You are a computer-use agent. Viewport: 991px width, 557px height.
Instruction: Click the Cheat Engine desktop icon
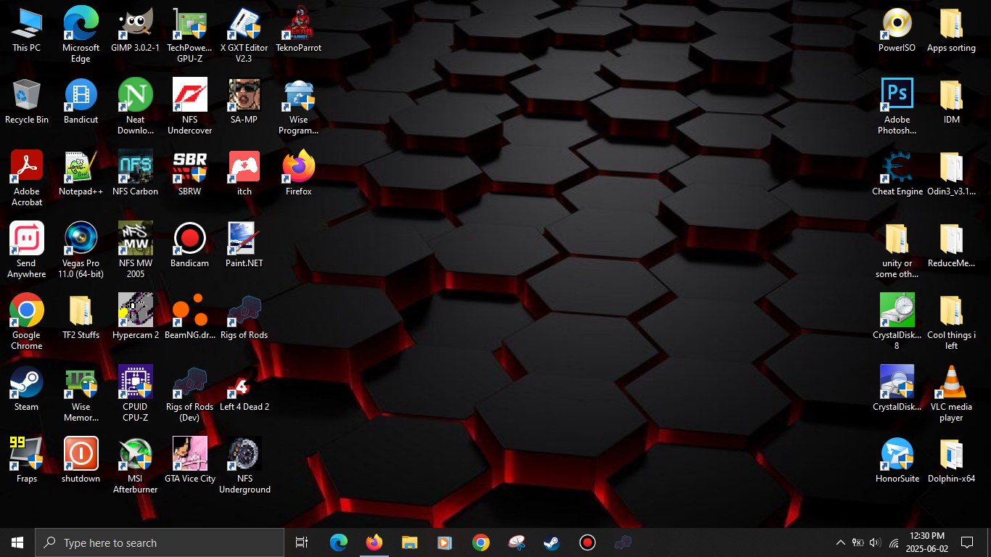point(897,168)
